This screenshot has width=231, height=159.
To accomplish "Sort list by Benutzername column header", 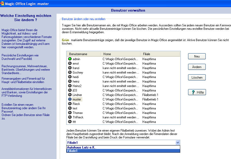I will (84, 54).
